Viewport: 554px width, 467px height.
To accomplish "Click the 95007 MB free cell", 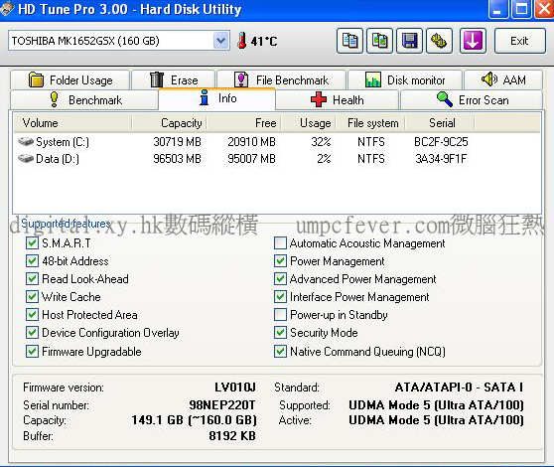I will coord(251,159).
